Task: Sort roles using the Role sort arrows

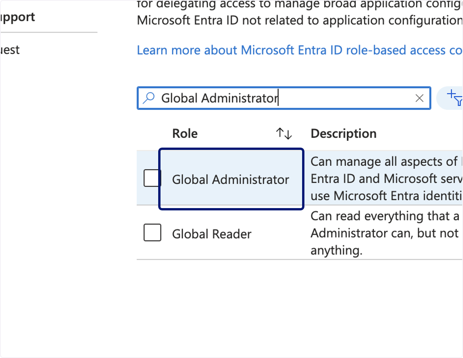Action: point(284,134)
